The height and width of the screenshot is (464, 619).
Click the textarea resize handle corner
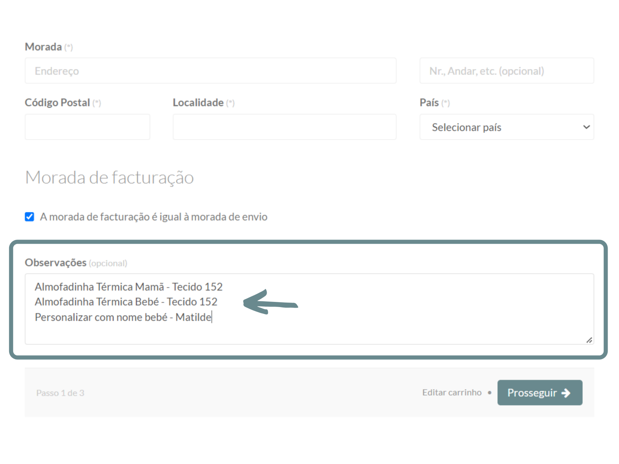[x=589, y=340]
